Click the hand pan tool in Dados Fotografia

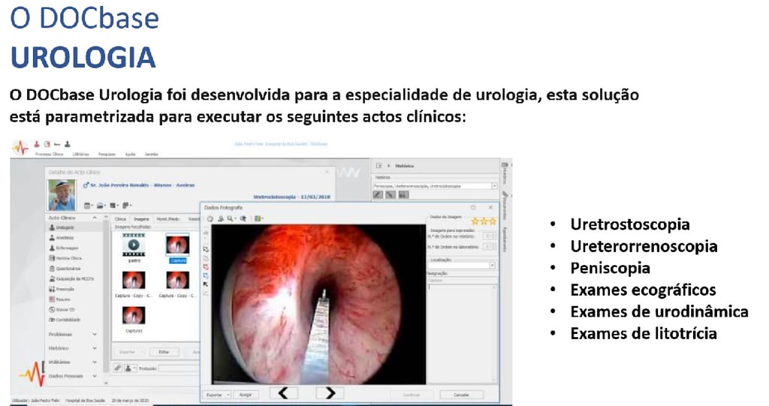[210, 218]
